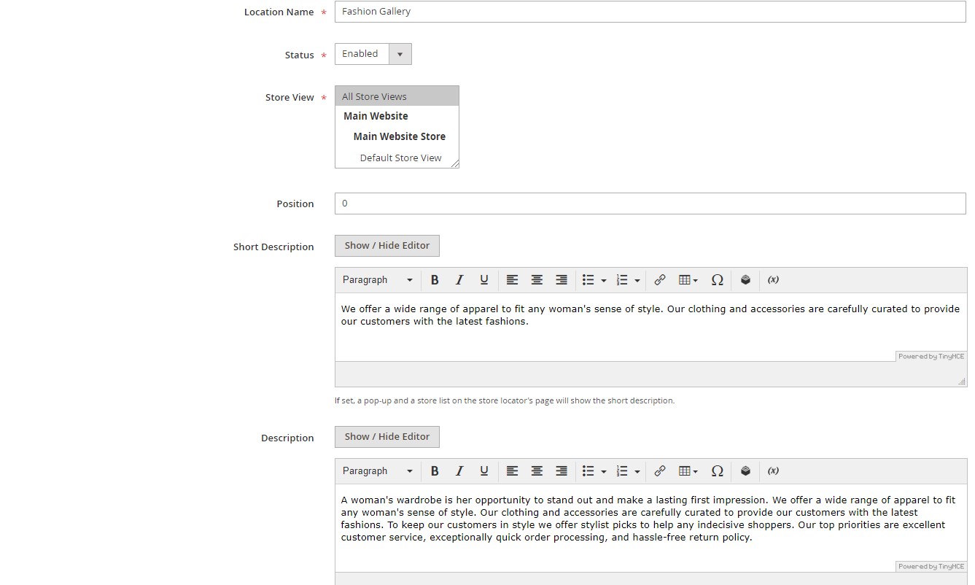This screenshot has width=975, height=585.
Task: Insert widget in Short Description editor
Action: click(745, 280)
